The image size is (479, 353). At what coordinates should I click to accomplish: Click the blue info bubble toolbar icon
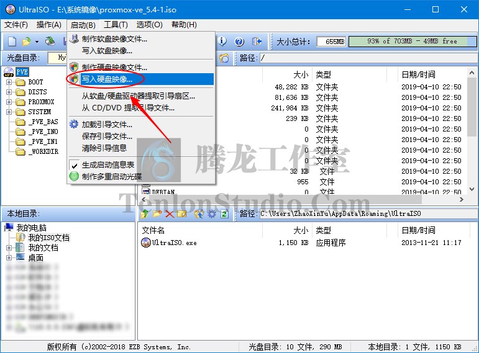tap(222, 41)
